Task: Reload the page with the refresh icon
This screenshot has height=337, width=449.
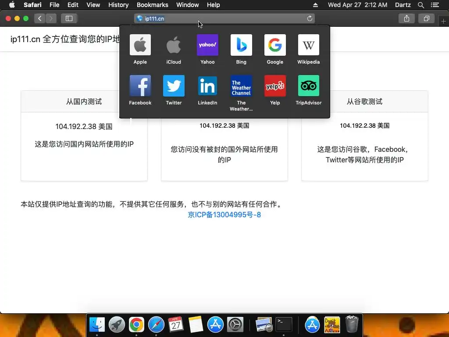Action: 310,18
